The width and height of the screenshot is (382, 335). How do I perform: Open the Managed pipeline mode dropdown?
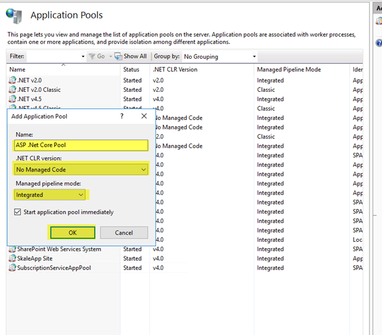click(81, 195)
